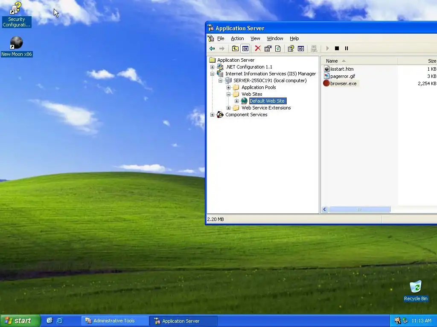Go up one level with folder icon

click(x=235, y=49)
